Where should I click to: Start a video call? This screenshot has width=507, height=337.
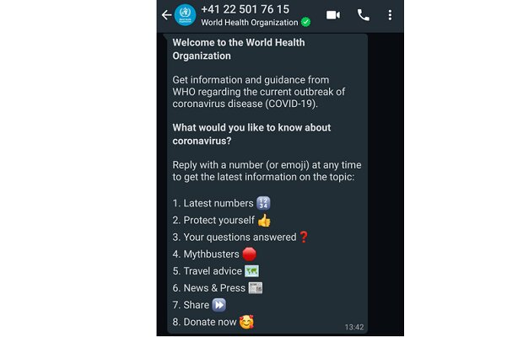coord(333,15)
